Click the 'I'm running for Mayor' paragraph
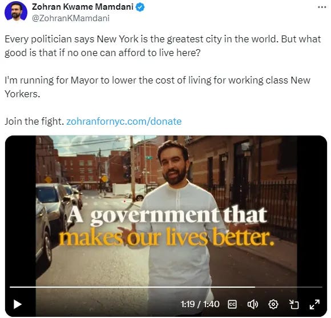 click(x=158, y=87)
